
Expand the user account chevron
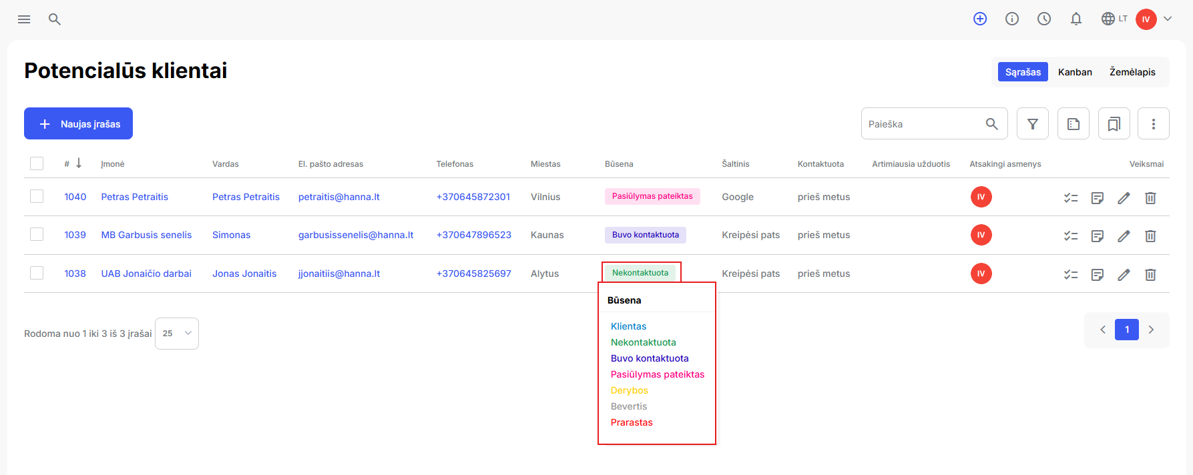tap(1168, 19)
